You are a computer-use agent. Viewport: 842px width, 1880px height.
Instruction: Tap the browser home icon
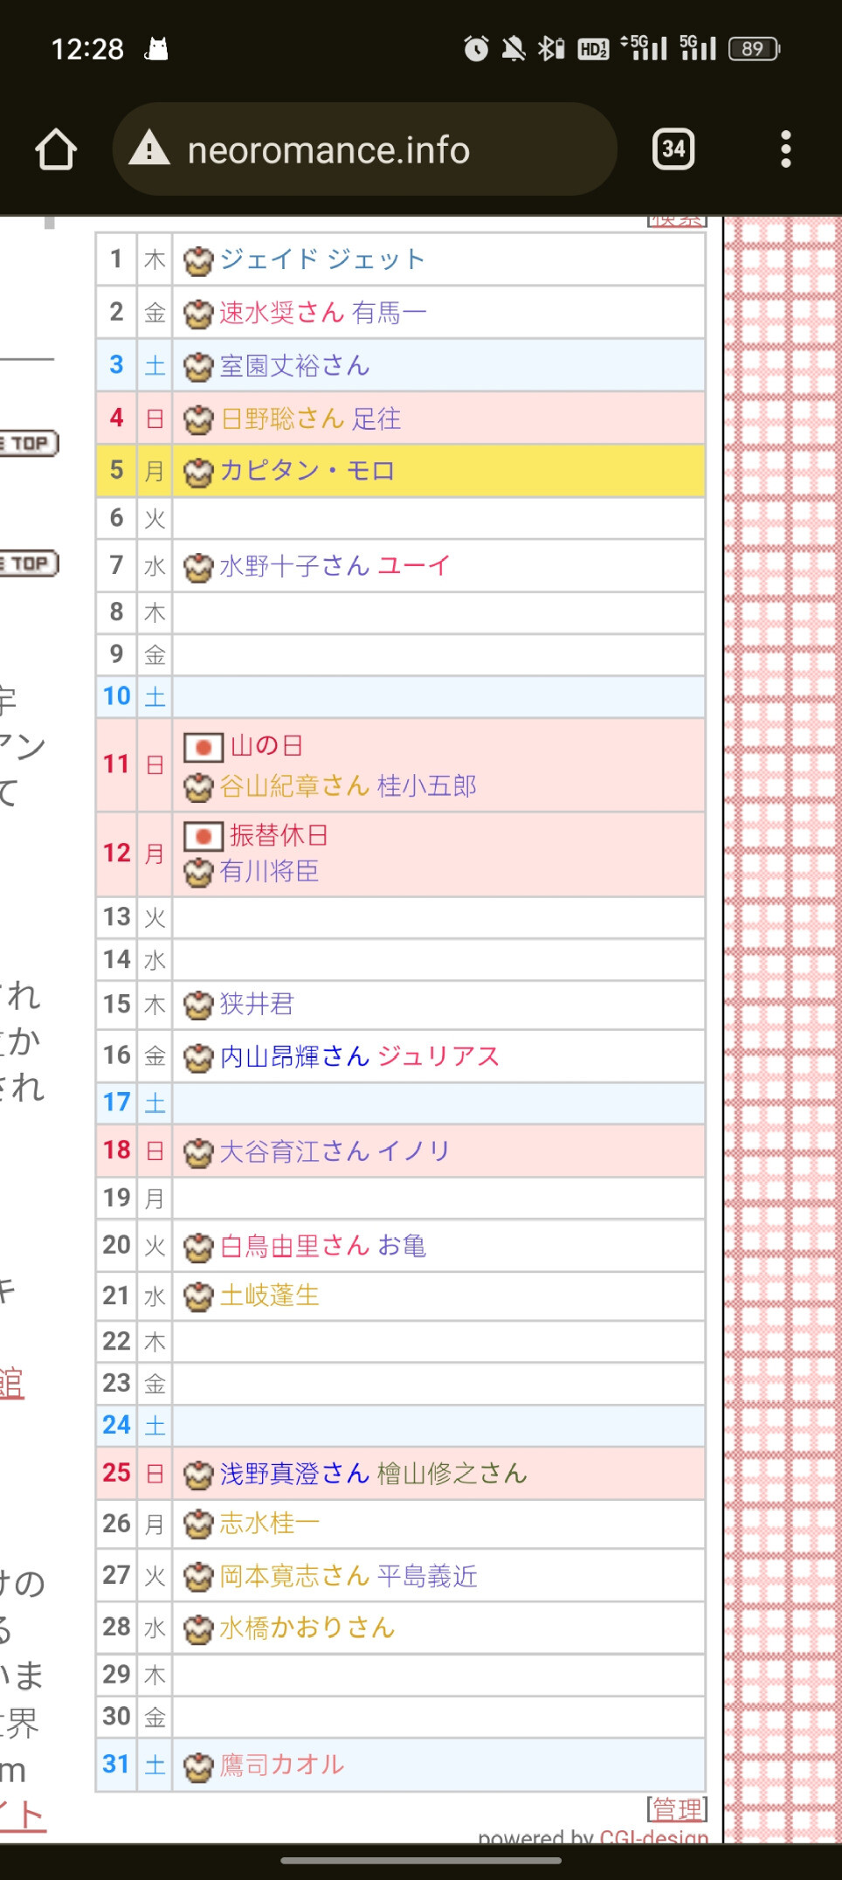[56, 149]
